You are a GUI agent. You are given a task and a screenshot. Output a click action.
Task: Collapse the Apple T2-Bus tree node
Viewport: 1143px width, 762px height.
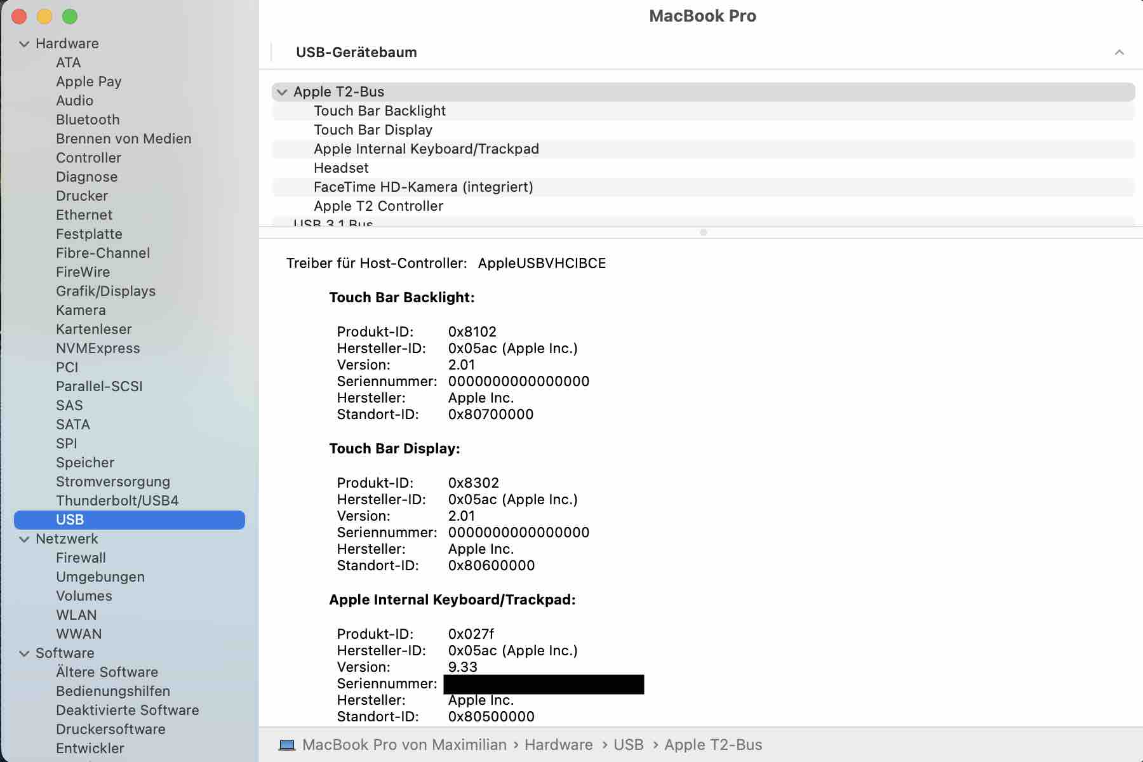[x=282, y=92]
